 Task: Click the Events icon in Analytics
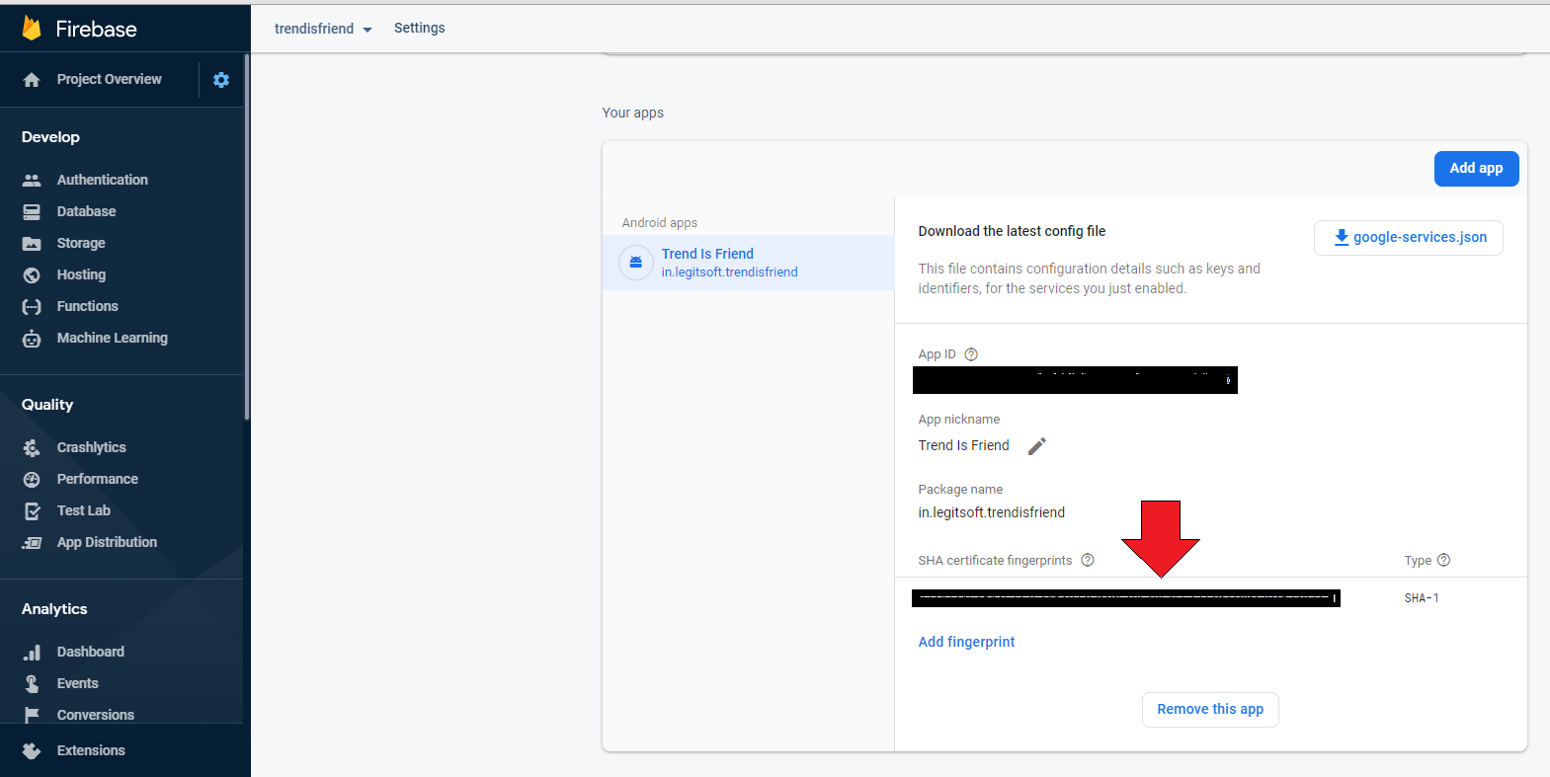tap(32, 684)
